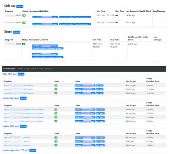
Task: Click UP badge in nginx row 3.96s ago
Action: [x=56, y=142]
